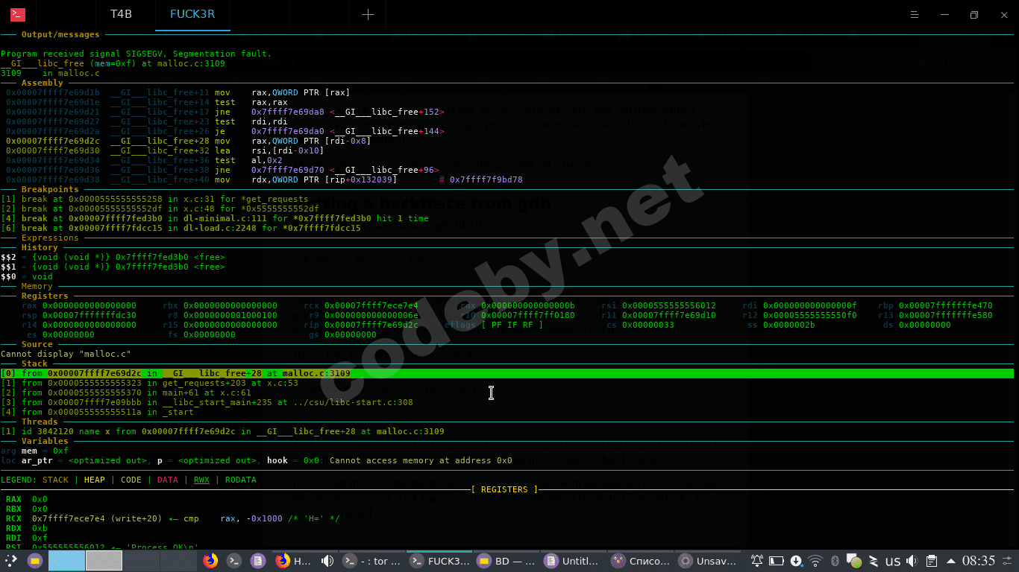This screenshot has width=1019, height=572.
Task: Switch to the second virtual desktop
Action: click(104, 561)
